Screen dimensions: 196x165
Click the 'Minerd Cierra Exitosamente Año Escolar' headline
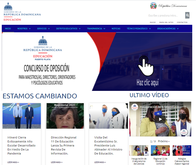point(21,145)
